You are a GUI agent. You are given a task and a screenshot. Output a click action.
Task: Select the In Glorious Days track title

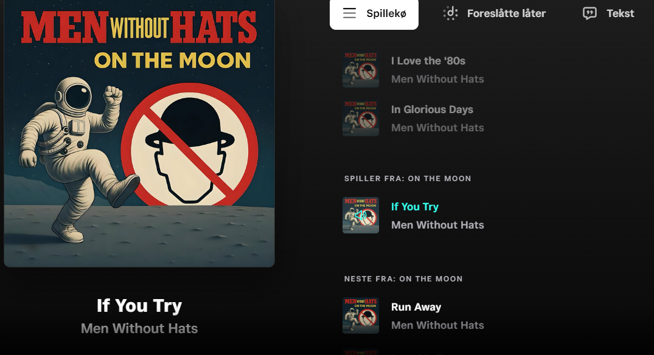tap(432, 109)
